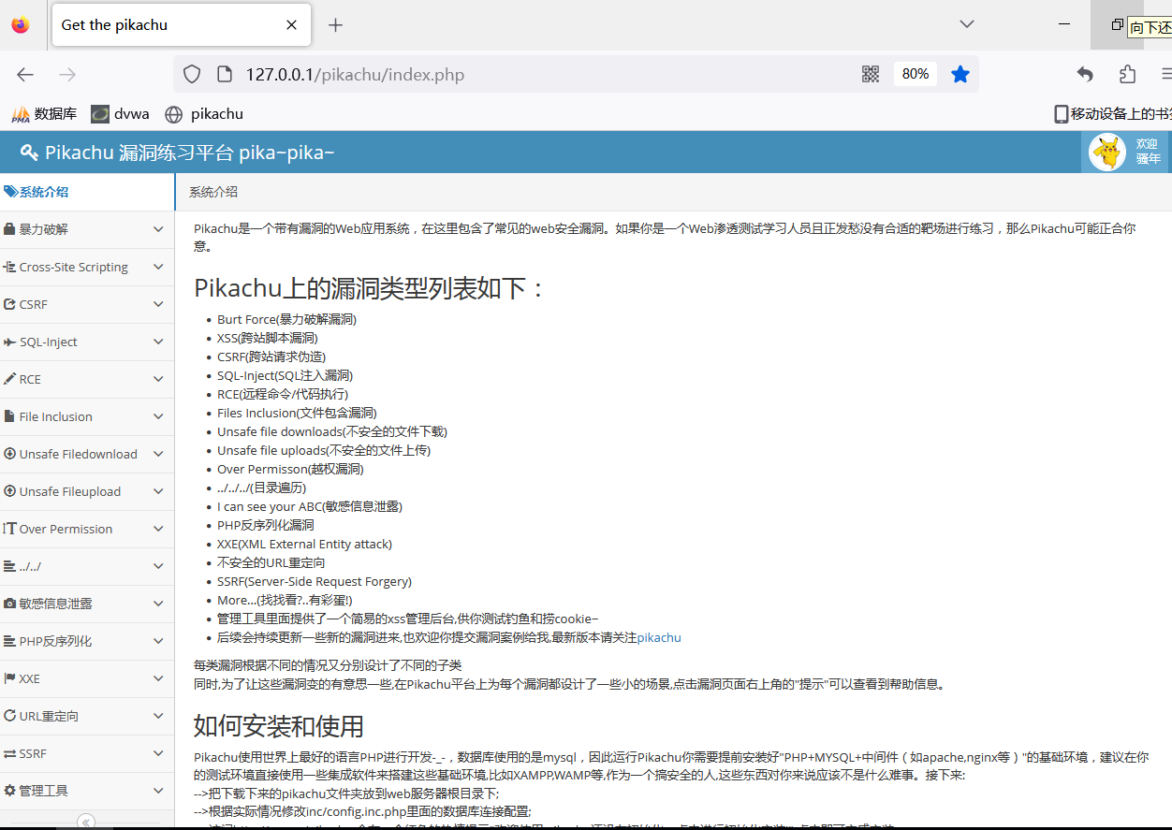Close the Get the pikachu tab
The width and height of the screenshot is (1172, 830).
tap(293, 25)
